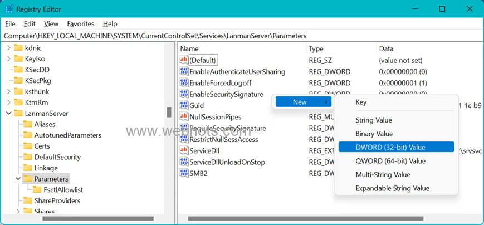Image resolution: width=484 pixels, height=225 pixels.
Task: Click the Registry Editor app icon in title bar
Action: [x=9, y=9]
